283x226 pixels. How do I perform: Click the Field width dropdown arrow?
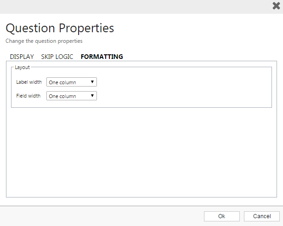pyautogui.click(x=92, y=96)
